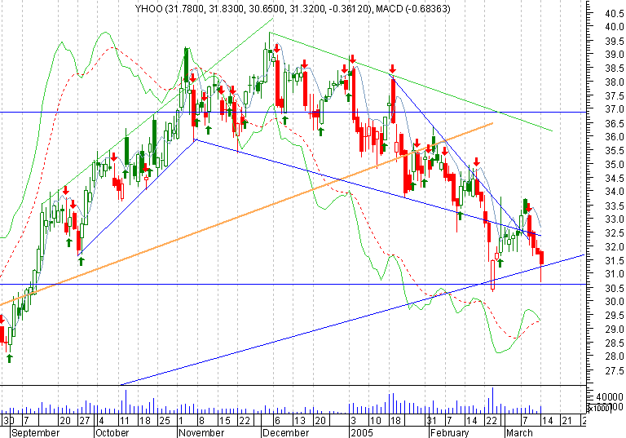Choose the 33.0 price axis label

click(614, 219)
